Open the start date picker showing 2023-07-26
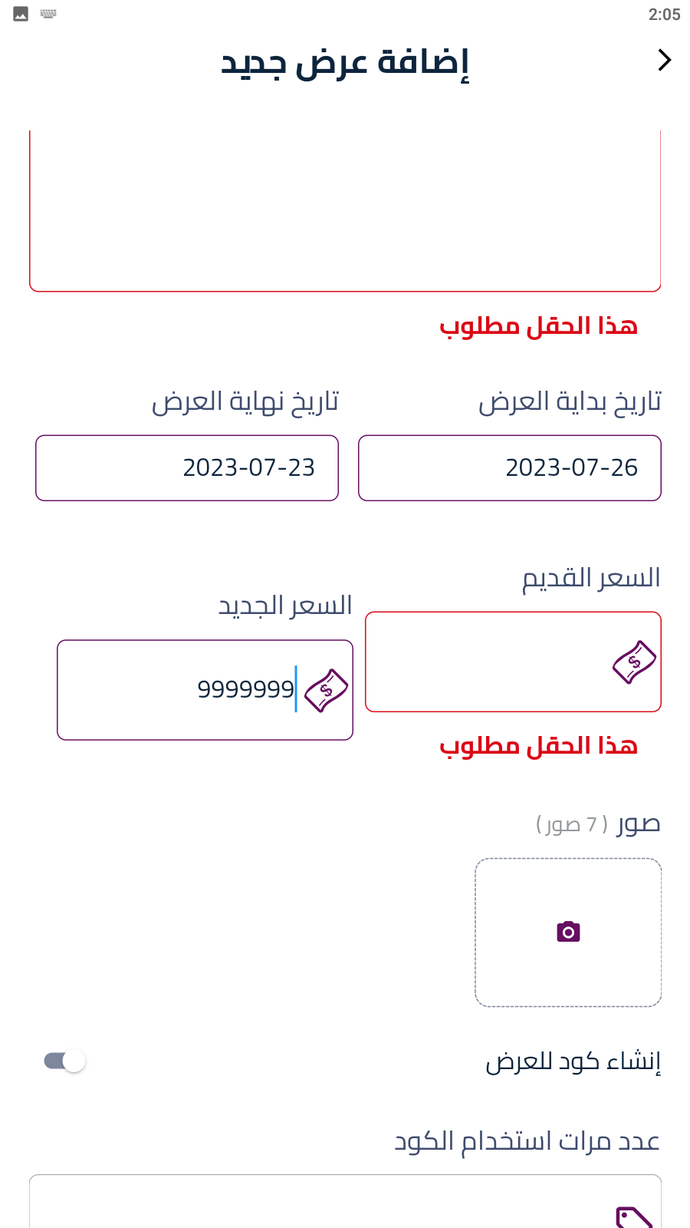This screenshot has width=690, height=1228. (x=510, y=468)
